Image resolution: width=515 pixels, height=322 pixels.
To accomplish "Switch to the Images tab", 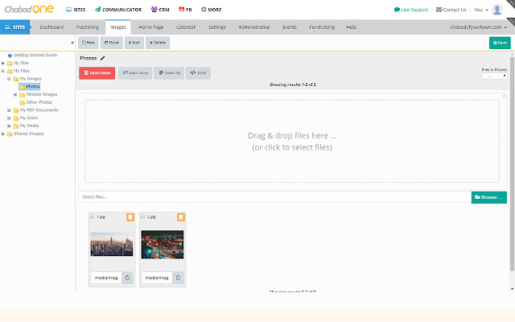I will coord(118,27).
